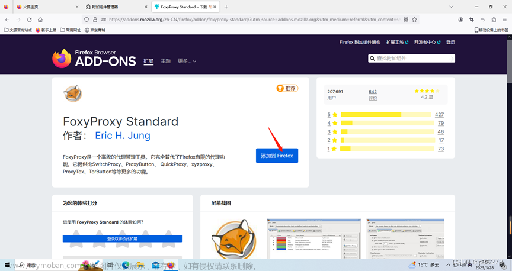Open the large fox logo screenshot thumbnail

click(x=233, y=238)
